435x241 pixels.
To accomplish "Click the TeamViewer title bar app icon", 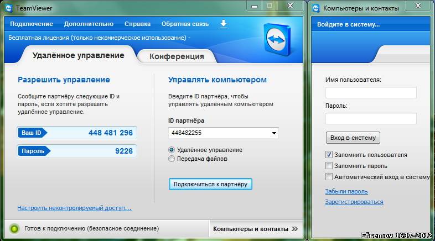I will [x=9, y=8].
